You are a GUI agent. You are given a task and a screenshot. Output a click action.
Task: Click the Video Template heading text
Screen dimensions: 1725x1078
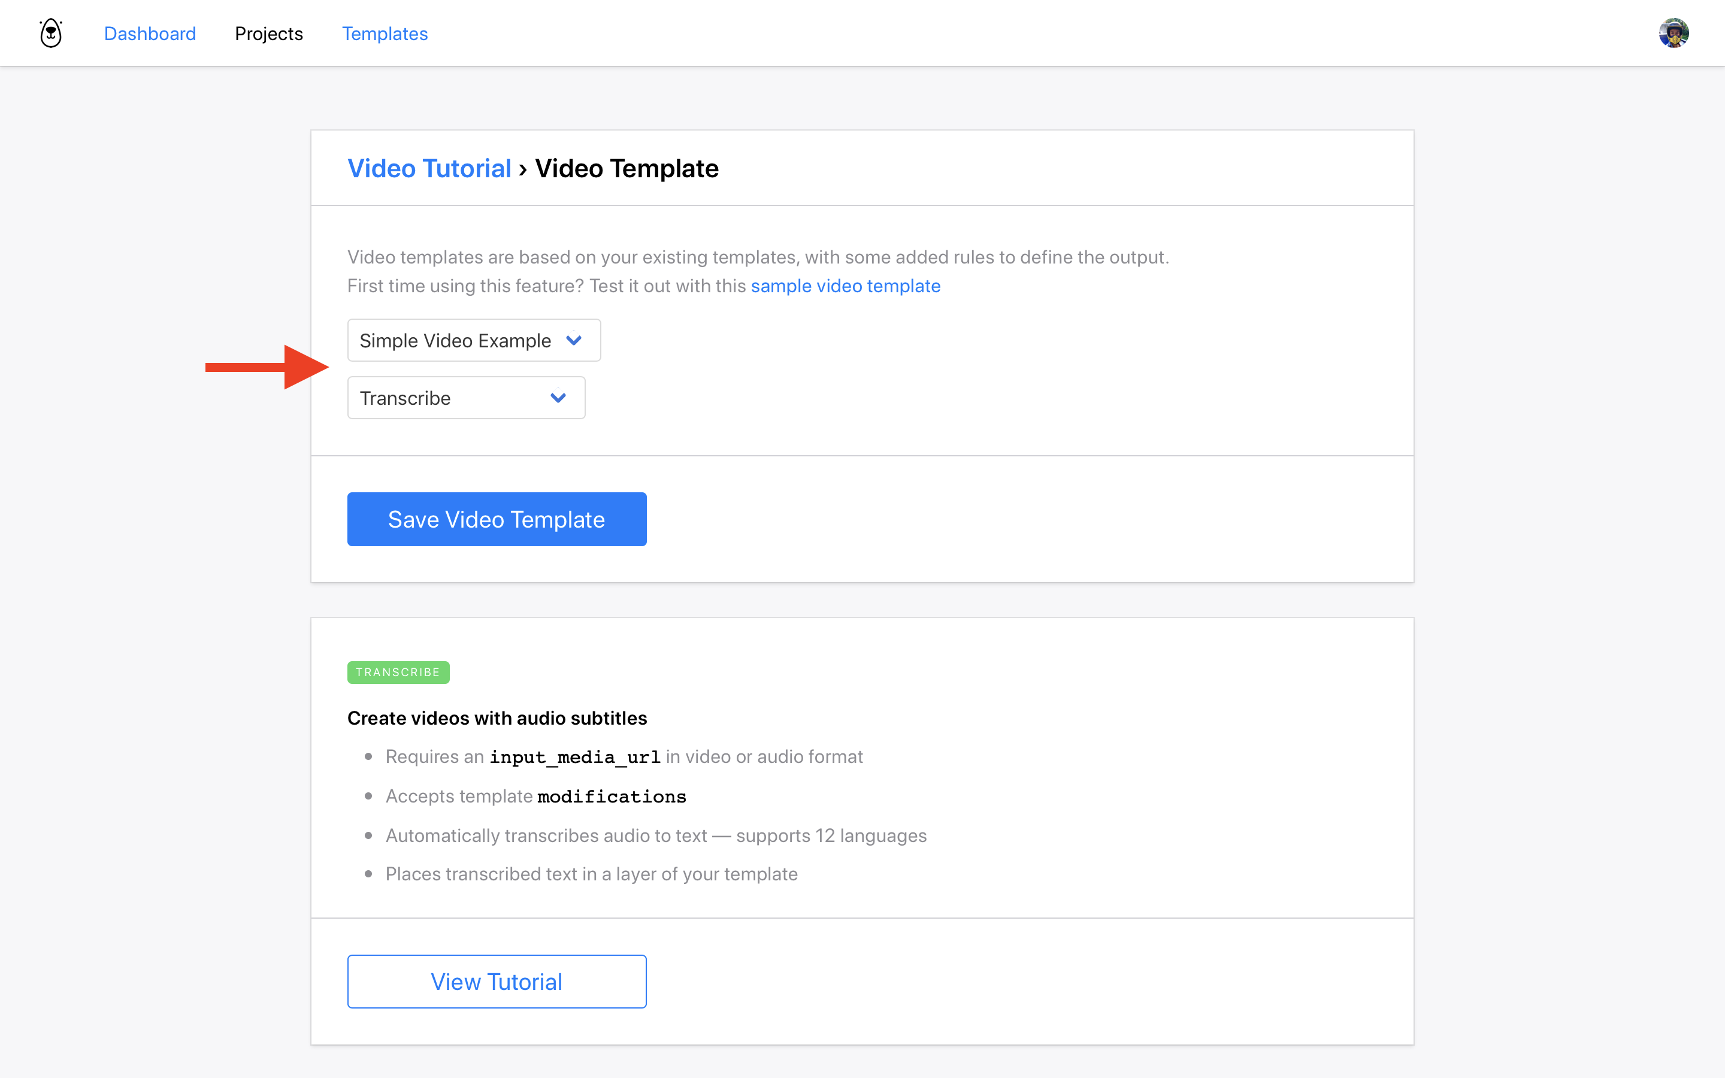click(x=627, y=168)
